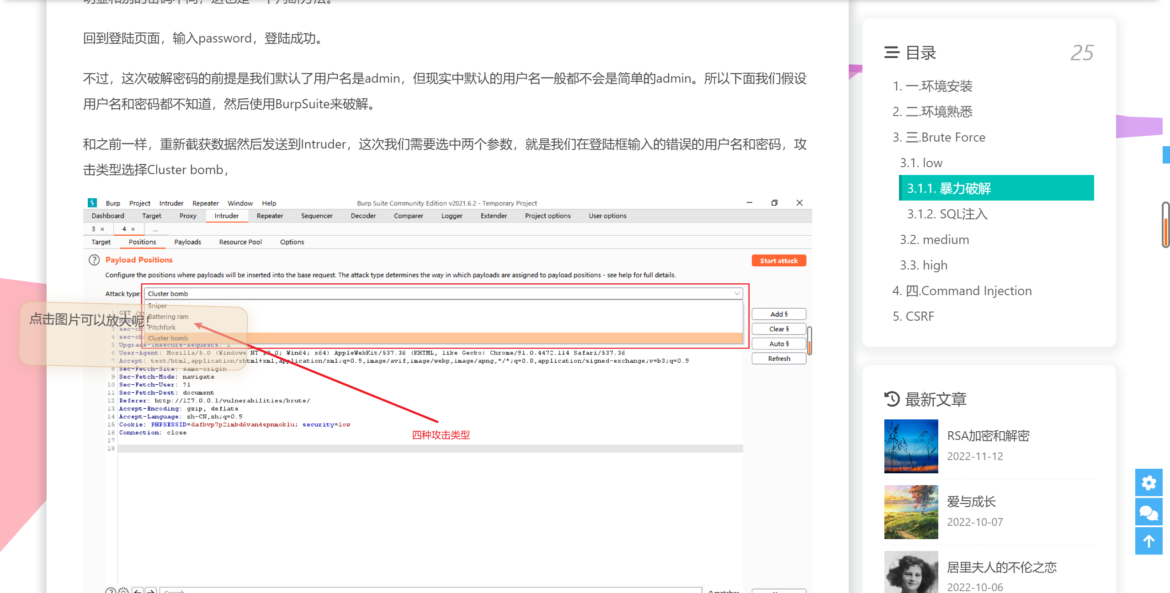Switch to the Proxy tab

coord(188,216)
